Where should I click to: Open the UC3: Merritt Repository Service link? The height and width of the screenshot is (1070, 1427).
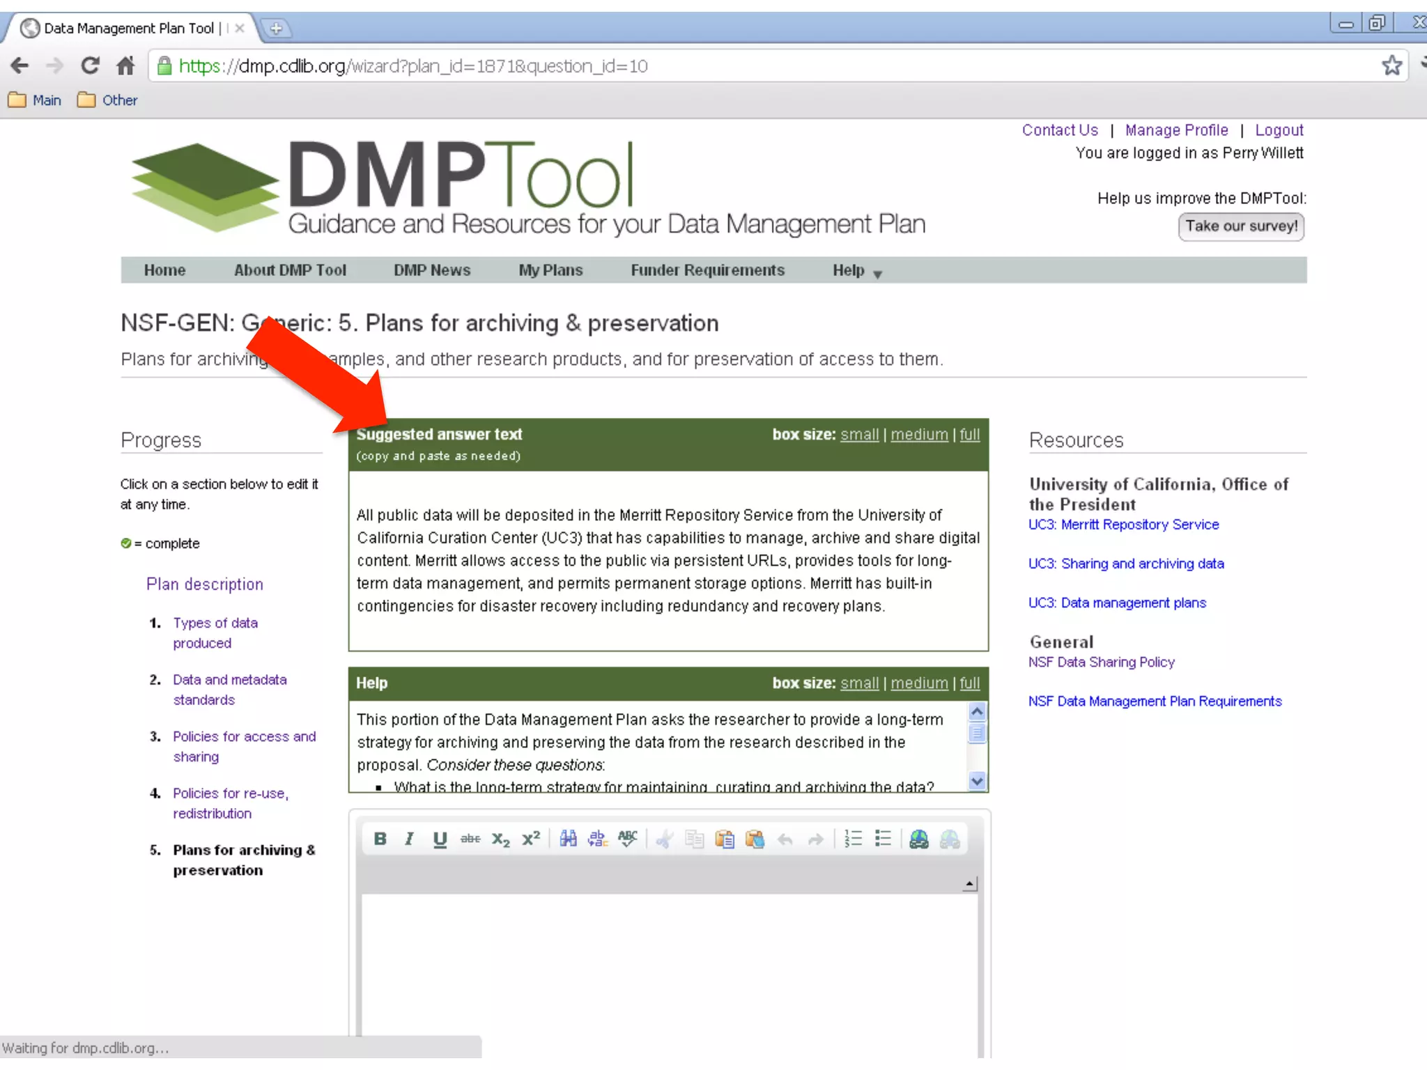pos(1123,525)
